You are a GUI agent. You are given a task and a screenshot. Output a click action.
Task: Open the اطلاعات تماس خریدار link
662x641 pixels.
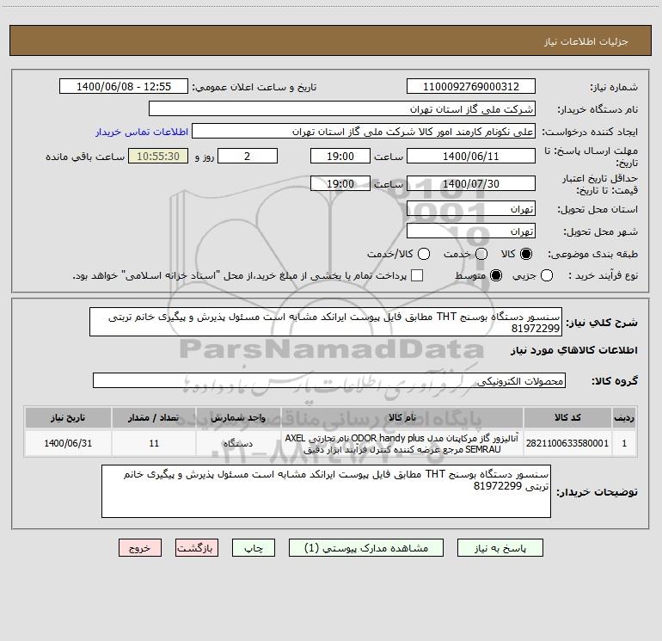point(142,132)
